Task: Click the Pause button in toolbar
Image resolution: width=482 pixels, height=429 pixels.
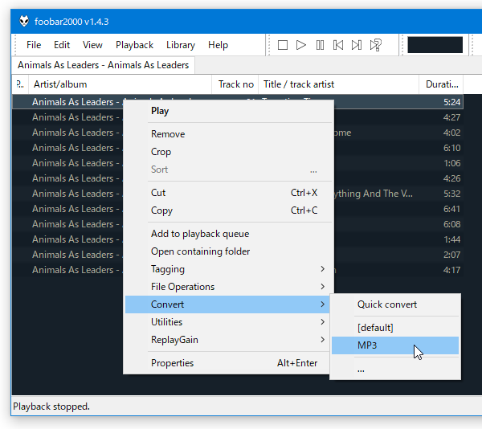Action: coord(320,45)
